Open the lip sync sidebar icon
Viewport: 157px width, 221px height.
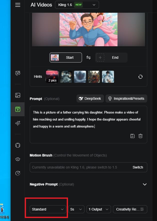pos(17,159)
